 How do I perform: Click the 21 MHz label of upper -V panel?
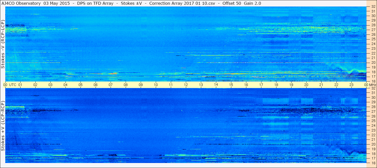click(x=373, y=58)
